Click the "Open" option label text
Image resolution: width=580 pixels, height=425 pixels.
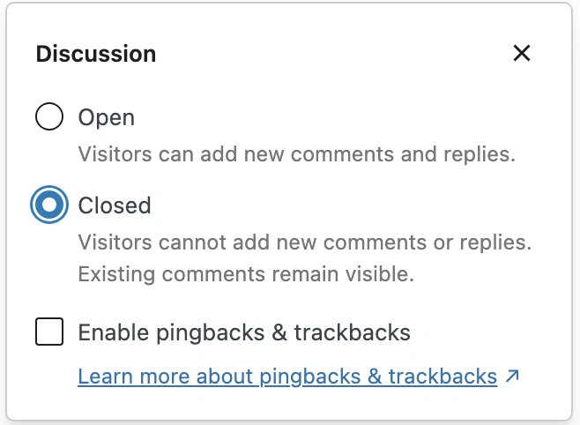coord(107,117)
